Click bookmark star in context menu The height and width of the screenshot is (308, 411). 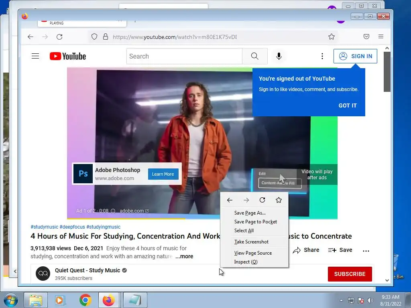point(279,200)
